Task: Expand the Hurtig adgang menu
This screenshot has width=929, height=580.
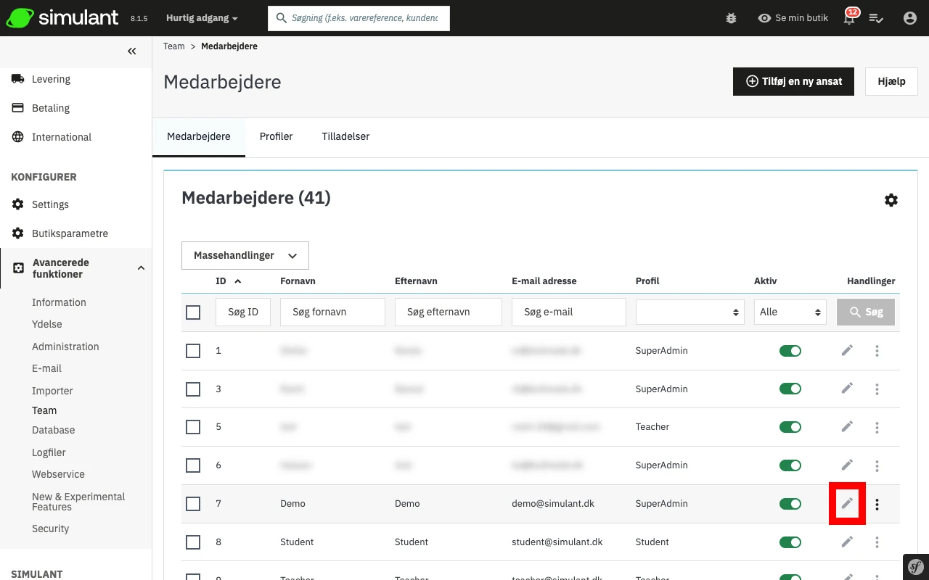Action: tap(202, 18)
